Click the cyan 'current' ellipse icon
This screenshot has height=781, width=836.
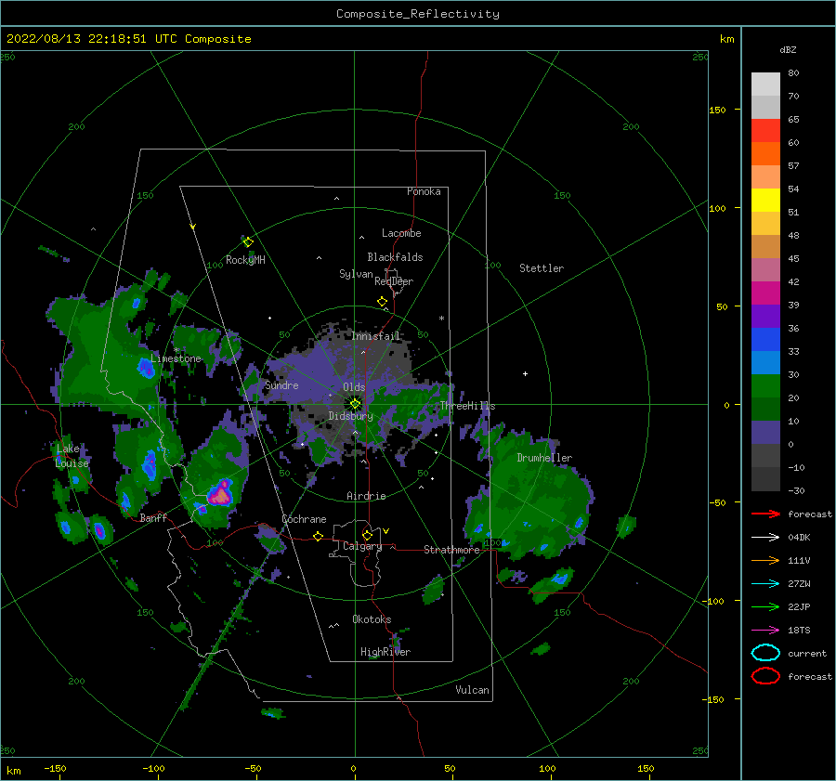(x=765, y=653)
